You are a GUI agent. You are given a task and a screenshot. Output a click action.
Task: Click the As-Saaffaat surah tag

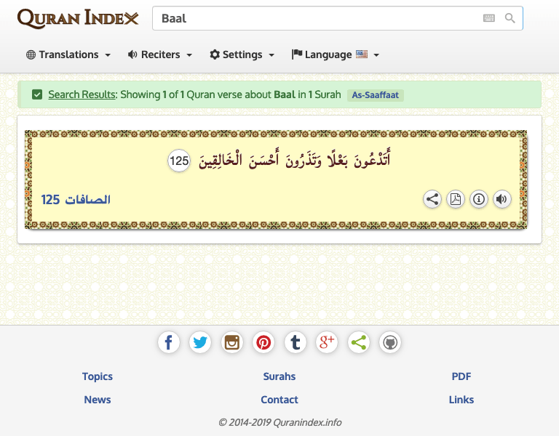coord(376,94)
